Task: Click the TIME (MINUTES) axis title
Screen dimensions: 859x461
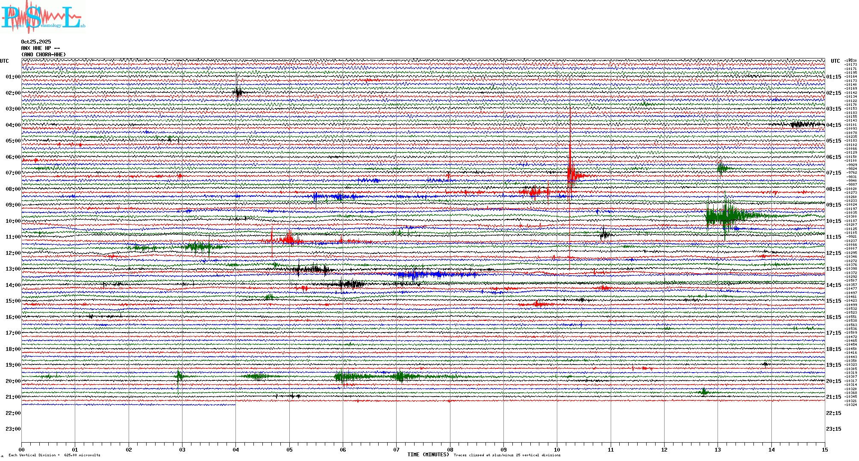Action: pyautogui.click(x=428, y=455)
